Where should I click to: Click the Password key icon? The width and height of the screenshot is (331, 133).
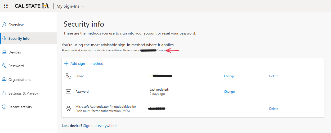tap(4, 66)
